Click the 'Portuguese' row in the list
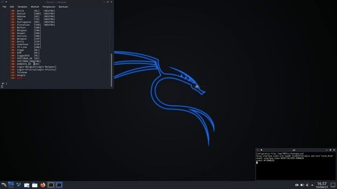This screenshot has width=337, height=189. (33, 22)
